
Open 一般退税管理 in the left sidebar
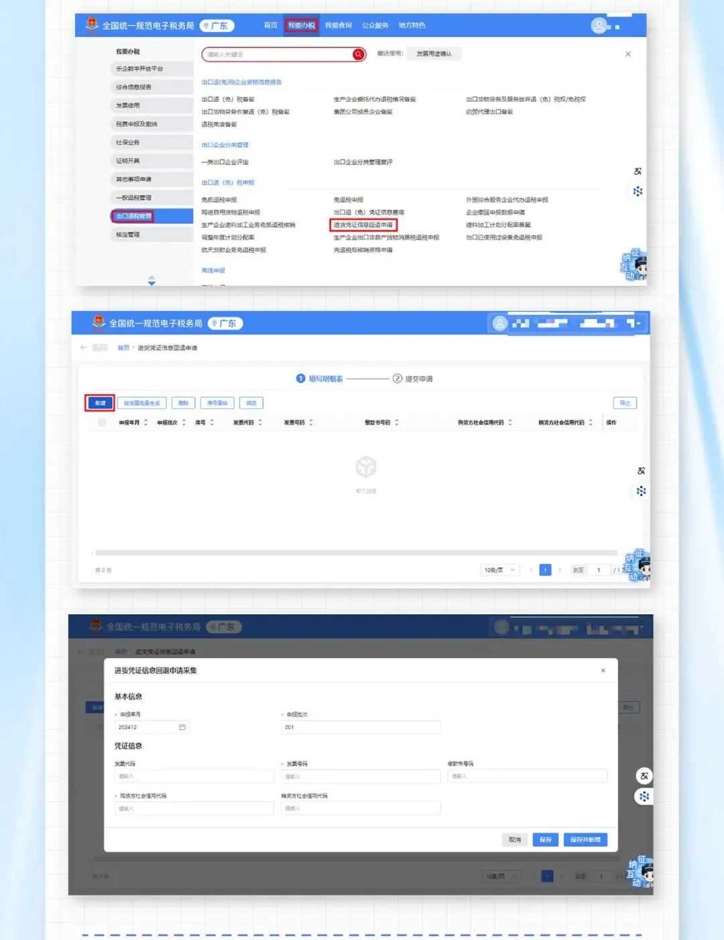[x=152, y=198]
